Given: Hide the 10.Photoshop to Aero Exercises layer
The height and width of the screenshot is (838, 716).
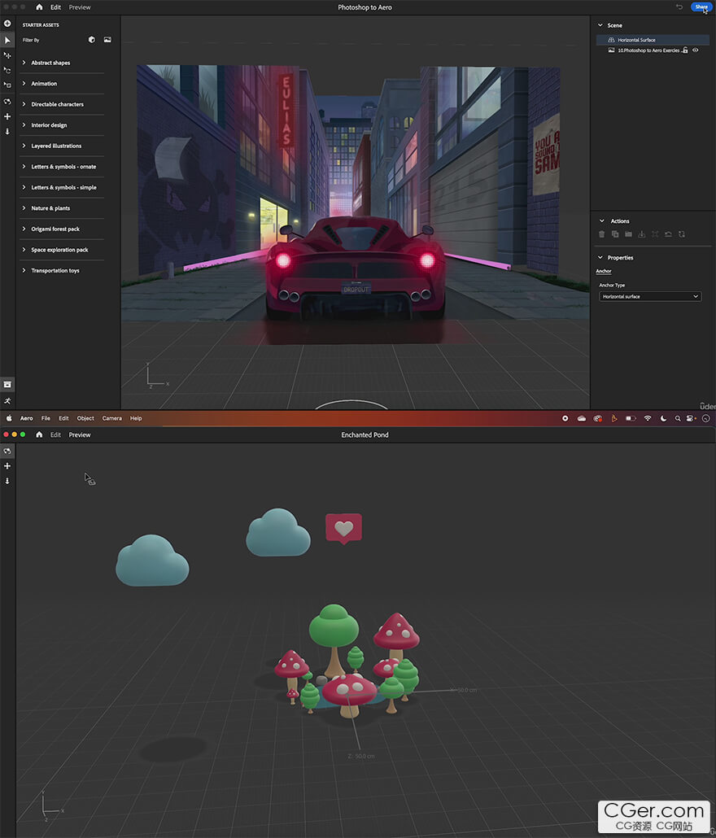Looking at the screenshot, I should (x=696, y=50).
